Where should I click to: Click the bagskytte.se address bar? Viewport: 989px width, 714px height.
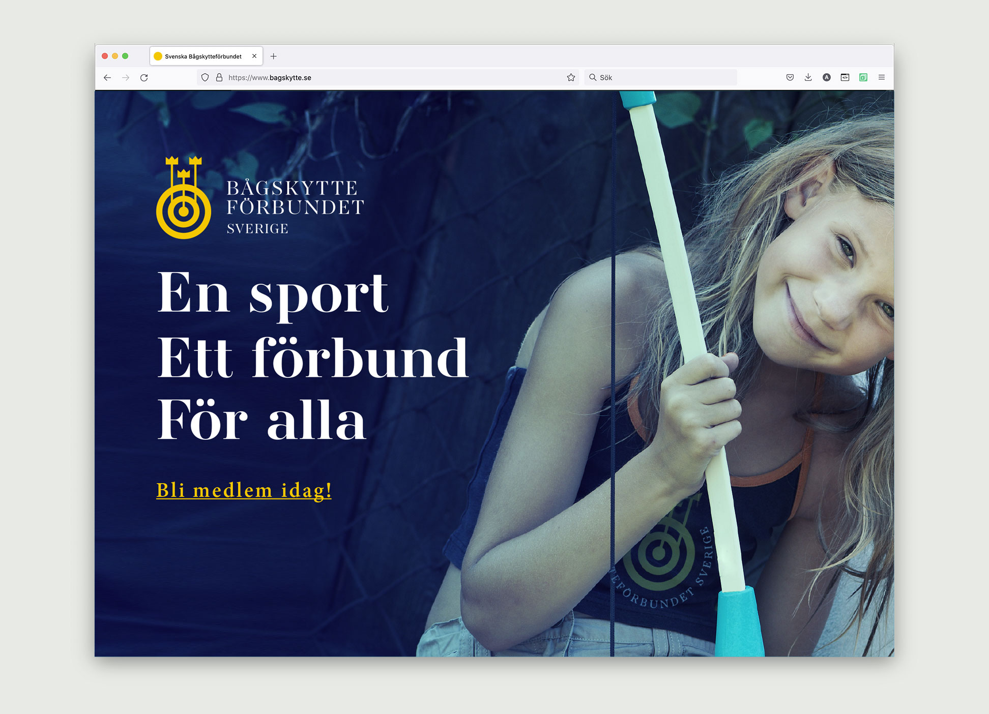click(x=388, y=77)
